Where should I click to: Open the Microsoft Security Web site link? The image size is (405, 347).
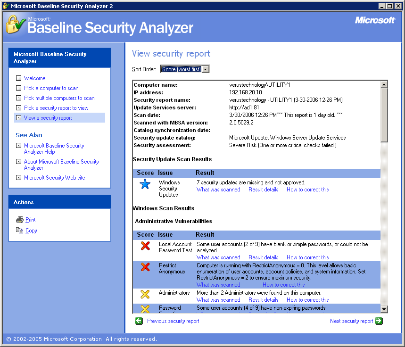[x=54, y=178]
